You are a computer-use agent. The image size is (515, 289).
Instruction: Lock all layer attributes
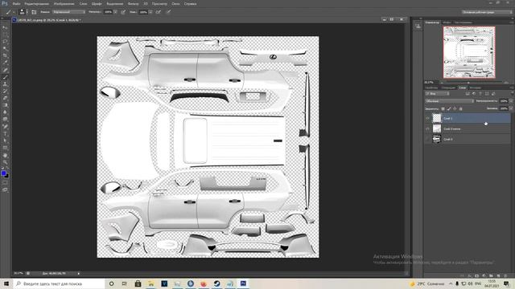461,108
